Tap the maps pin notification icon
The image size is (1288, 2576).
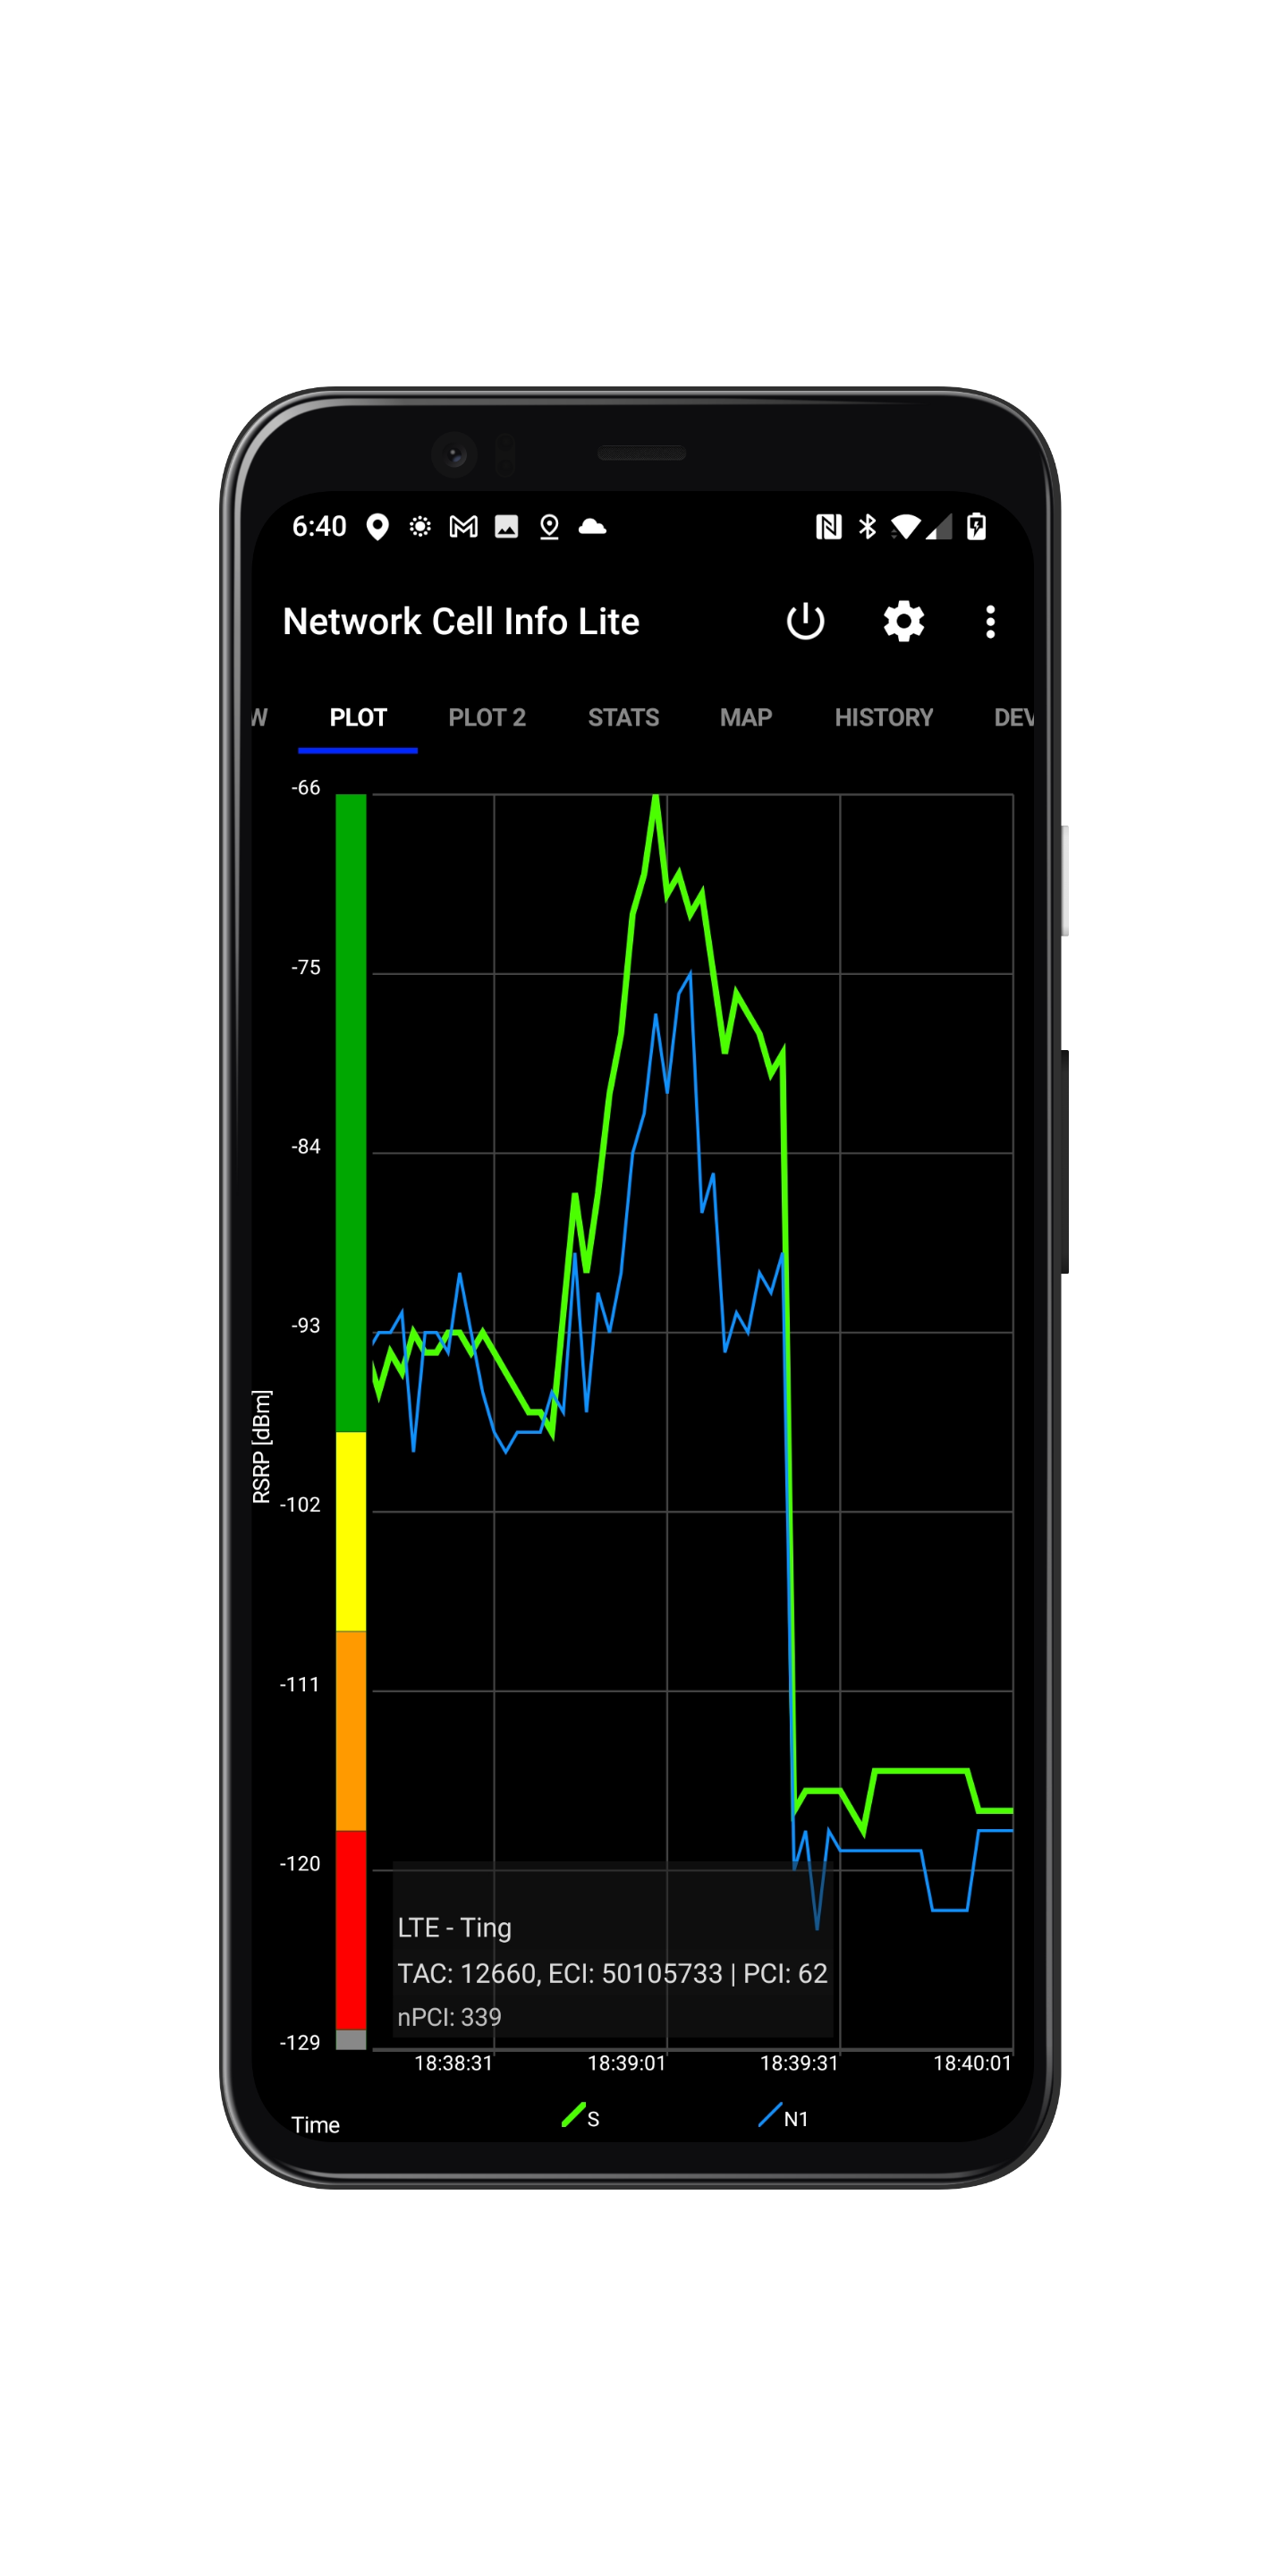[549, 527]
